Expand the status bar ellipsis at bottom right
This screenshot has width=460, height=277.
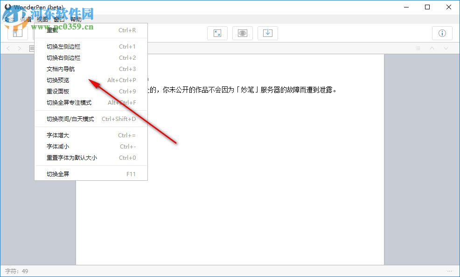coord(450,271)
